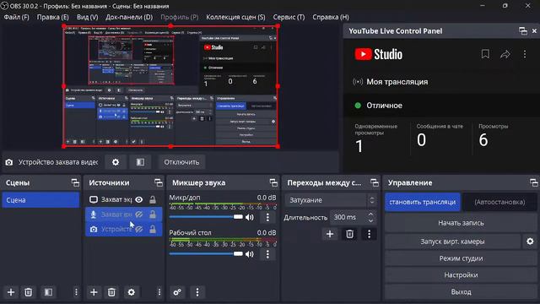540x304 pixels.
Task: Close the YouTube Live Control Panel dock
Action: [534, 31]
